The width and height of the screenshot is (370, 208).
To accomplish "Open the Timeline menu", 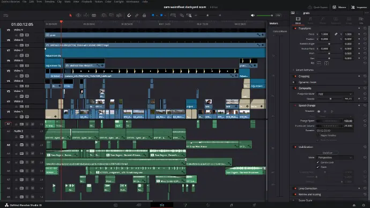I will [x=49, y=2].
